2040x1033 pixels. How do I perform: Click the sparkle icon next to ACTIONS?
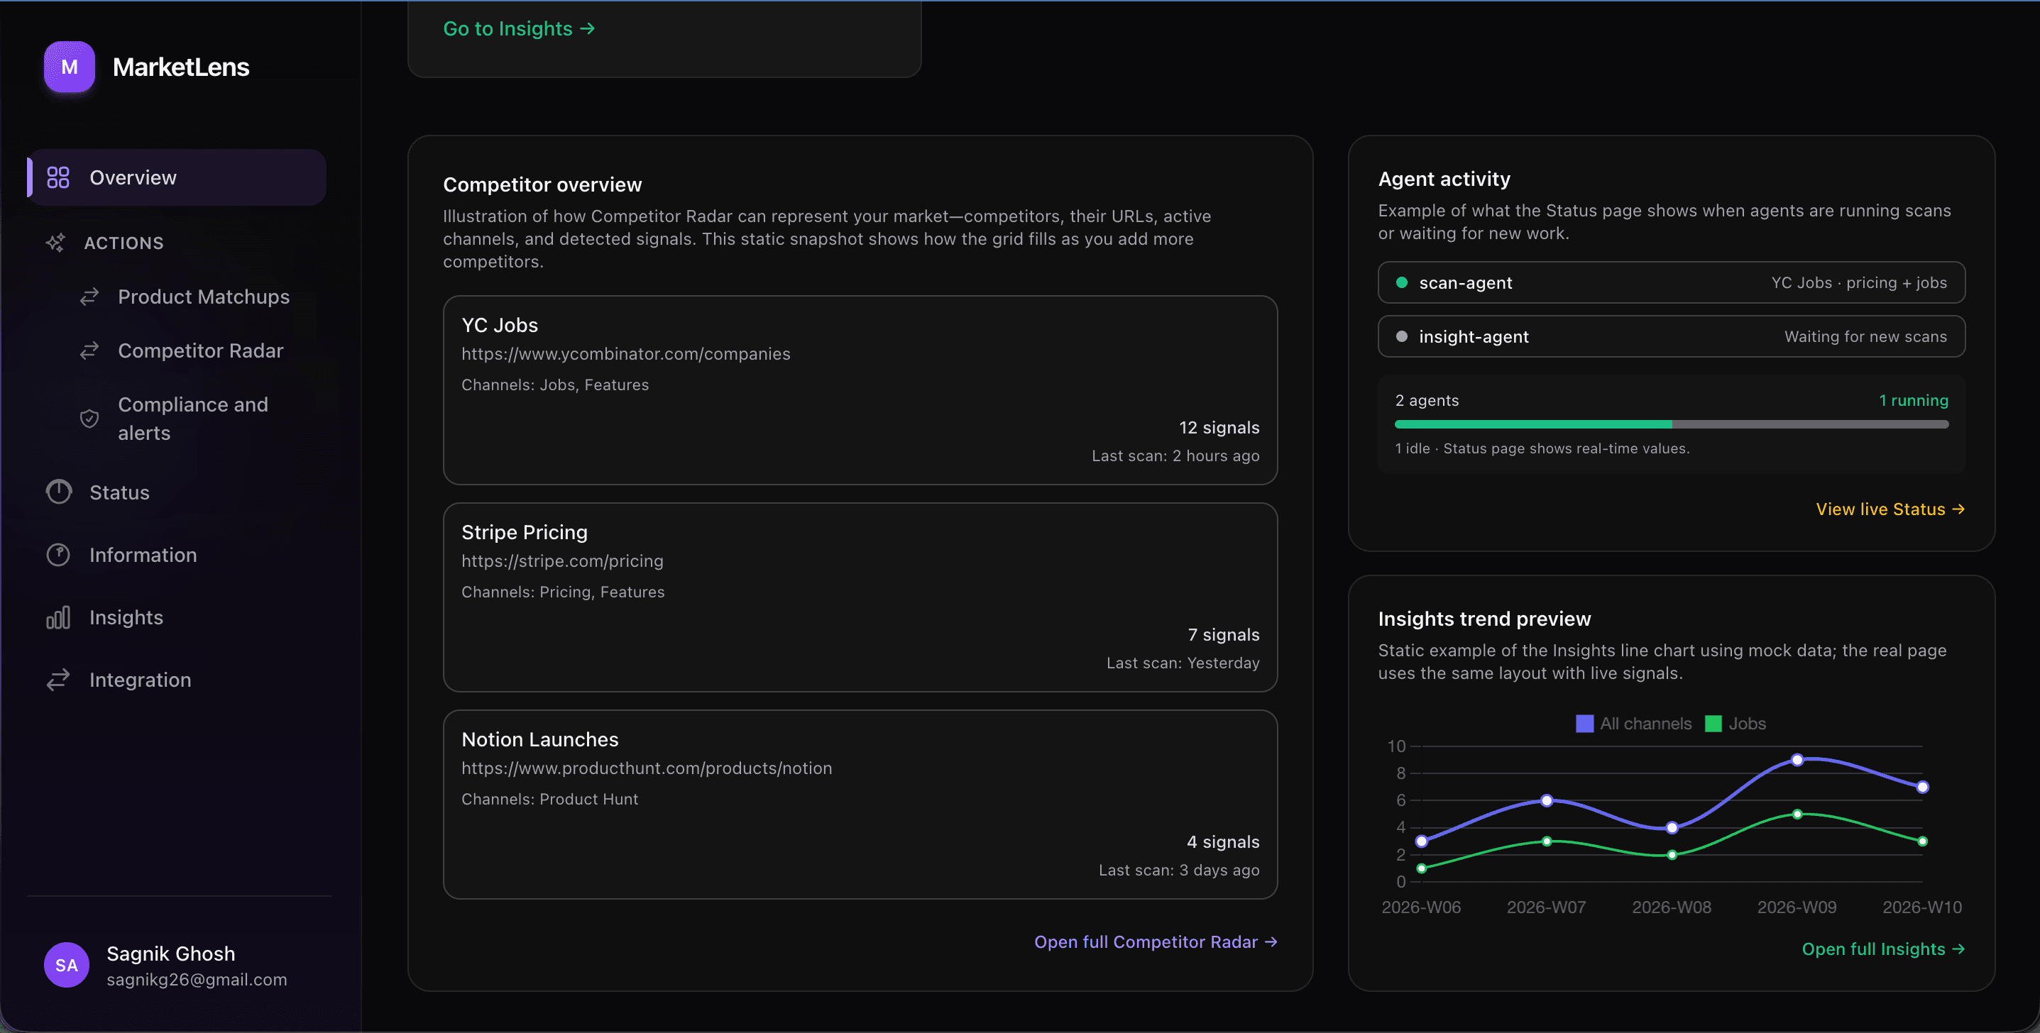55,243
